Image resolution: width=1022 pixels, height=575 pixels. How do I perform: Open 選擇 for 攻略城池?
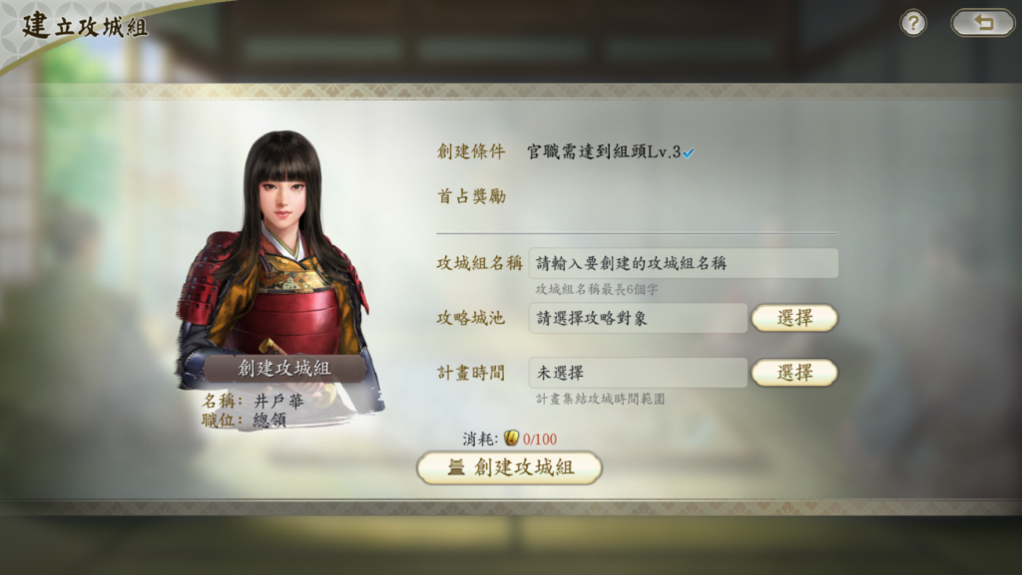[793, 318]
